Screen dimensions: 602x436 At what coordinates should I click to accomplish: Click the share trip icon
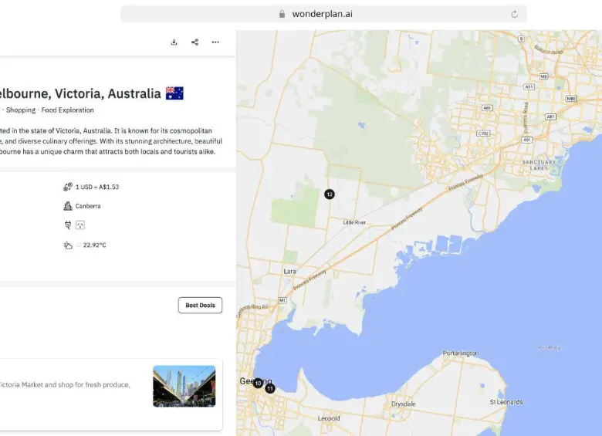[194, 42]
